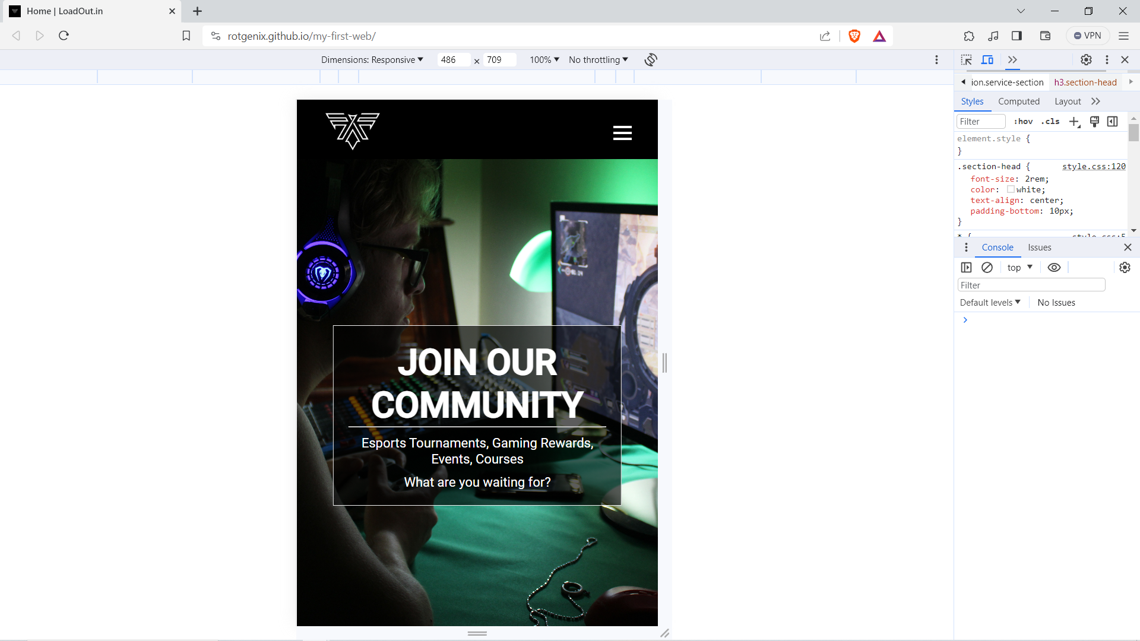Screen dimensions: 1140x641
Task: Show more DevTools panels with the double chevron
Action: [1012, 60]
